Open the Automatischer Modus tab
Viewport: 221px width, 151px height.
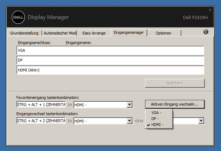point(60,33)
